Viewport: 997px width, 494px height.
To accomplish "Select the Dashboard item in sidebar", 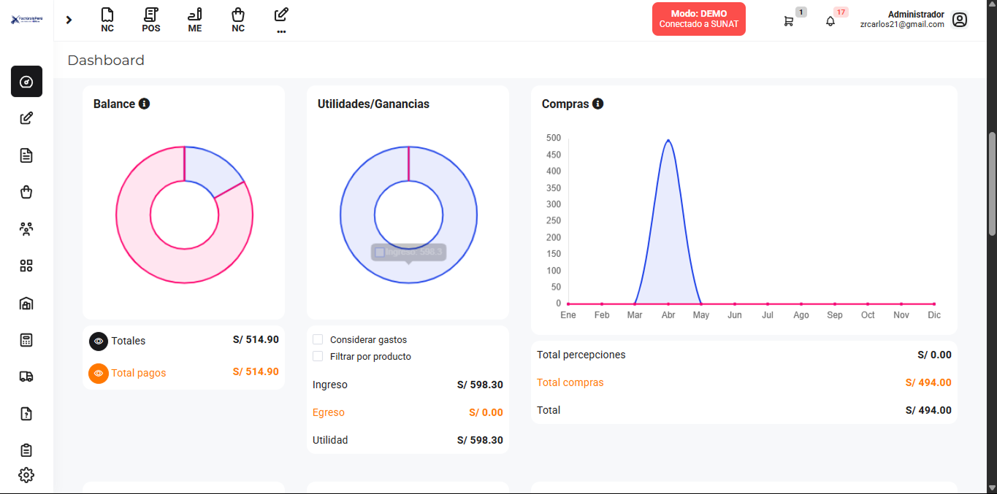I will (26, 82).
